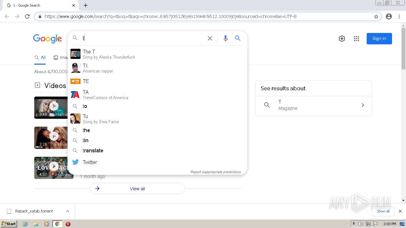Open media player taskbar icon
This screenshot has height=228, width=406.
(x=47, y=224)
